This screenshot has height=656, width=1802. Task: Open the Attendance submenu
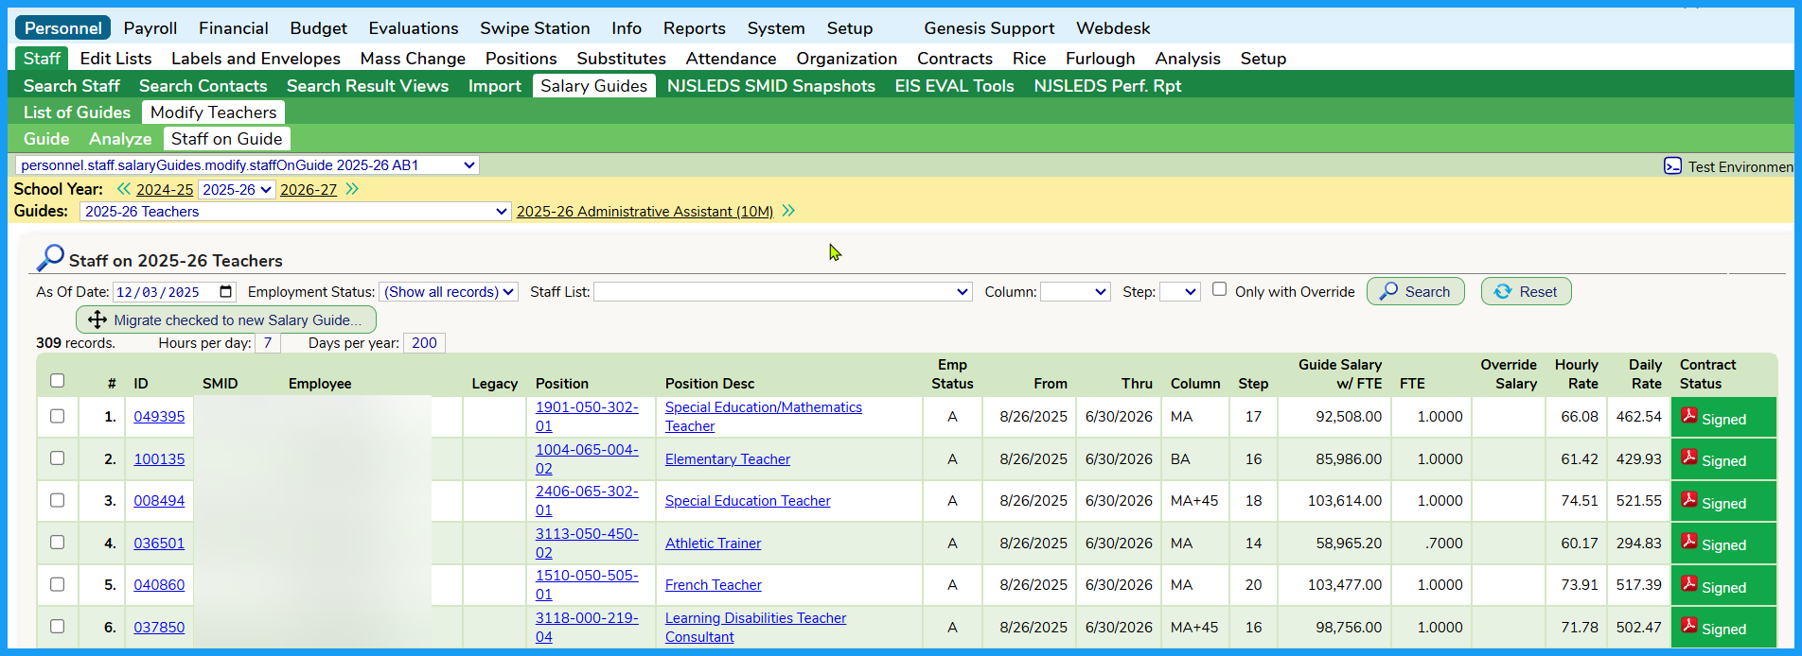[x=731, y=59]
